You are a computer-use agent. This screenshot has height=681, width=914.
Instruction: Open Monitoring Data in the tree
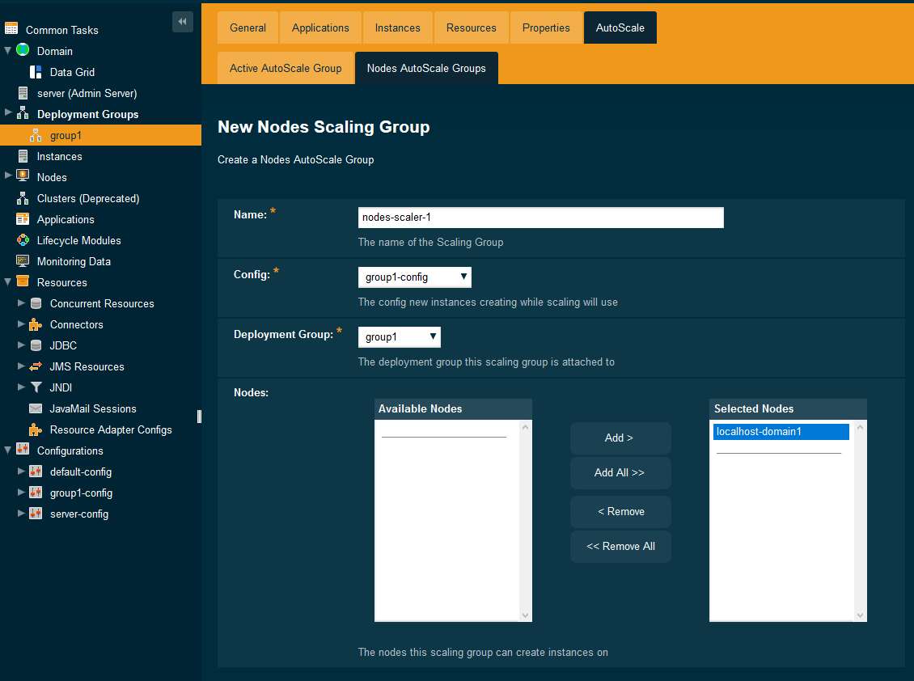(x=74, y=262)
